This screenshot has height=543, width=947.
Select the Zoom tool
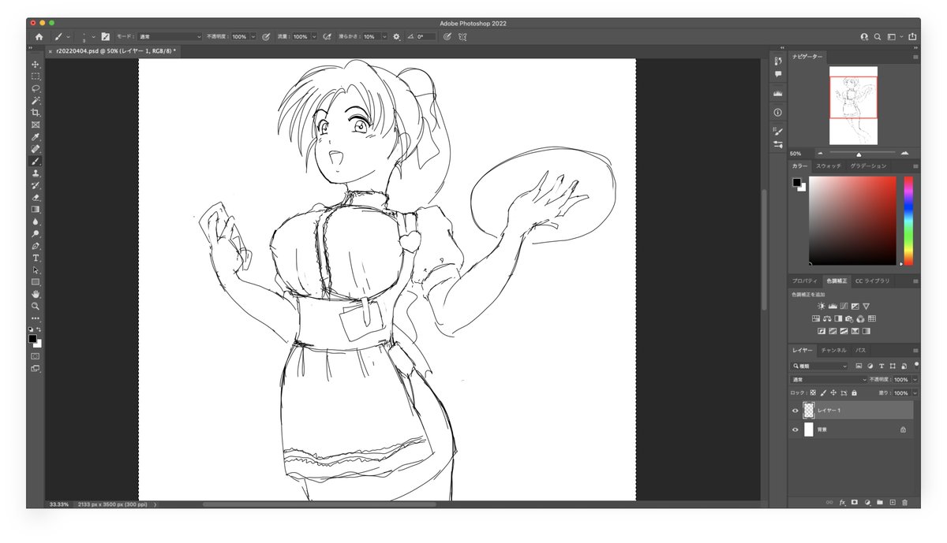click(36, 306)
